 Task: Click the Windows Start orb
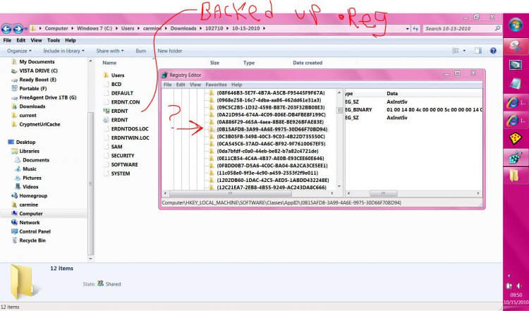click(516, 26)
